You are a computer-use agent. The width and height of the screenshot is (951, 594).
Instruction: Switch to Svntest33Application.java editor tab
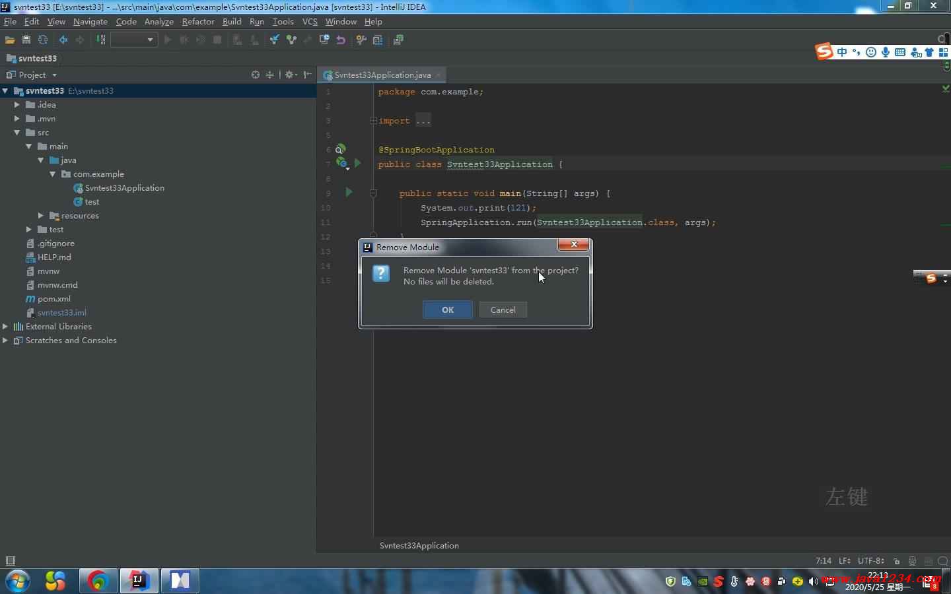[382, 75]
